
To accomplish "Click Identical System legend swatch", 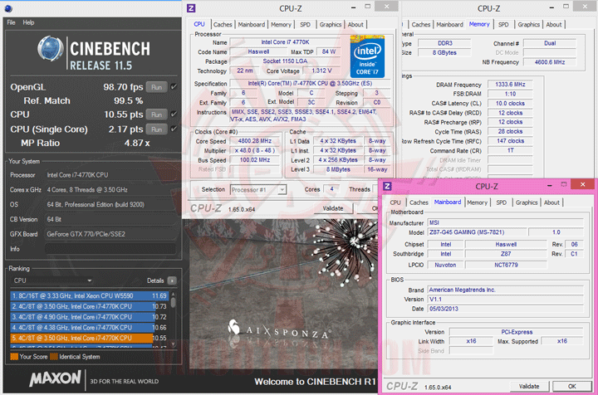I will coord(54,357).
